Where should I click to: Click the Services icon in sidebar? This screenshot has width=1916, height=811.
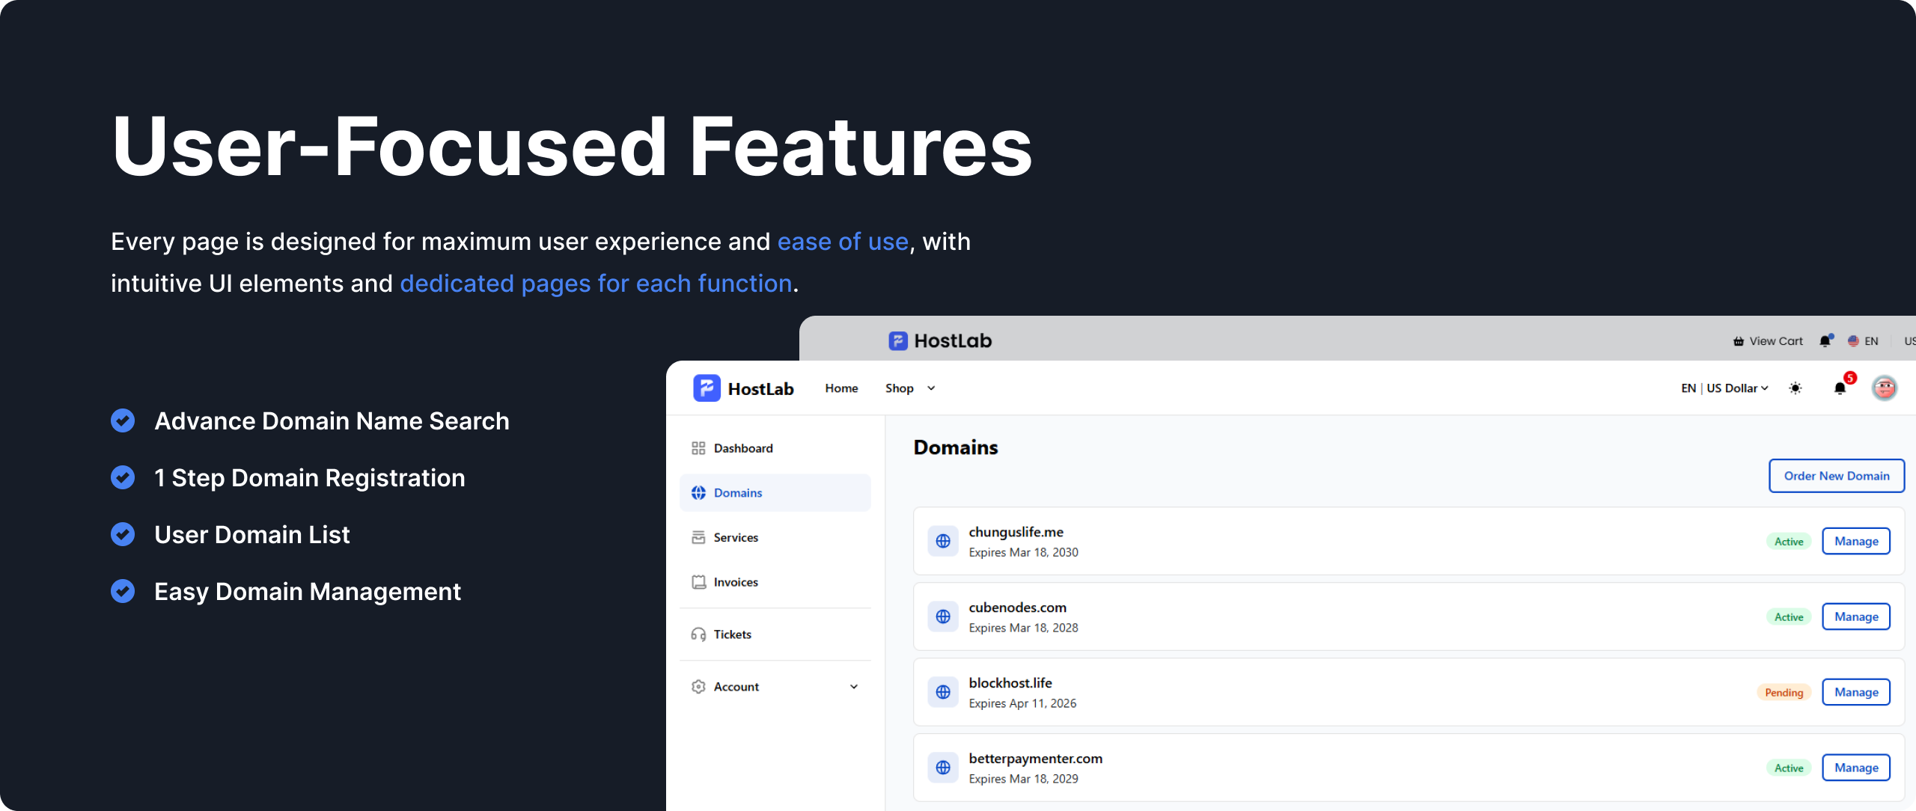click(698, 537)
